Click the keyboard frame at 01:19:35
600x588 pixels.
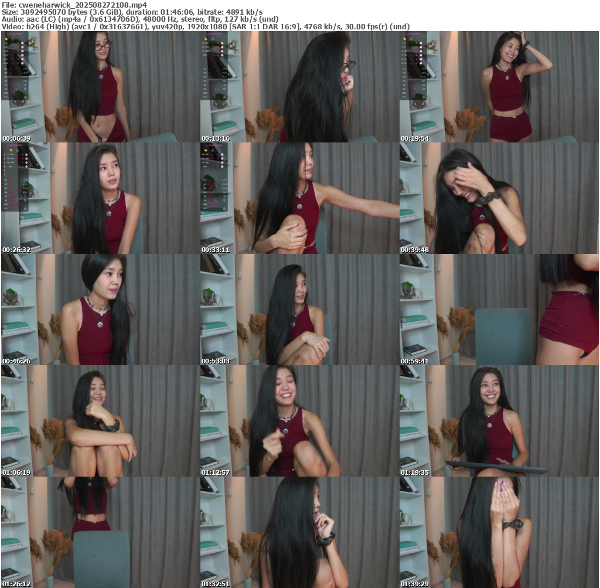point(499,421)
